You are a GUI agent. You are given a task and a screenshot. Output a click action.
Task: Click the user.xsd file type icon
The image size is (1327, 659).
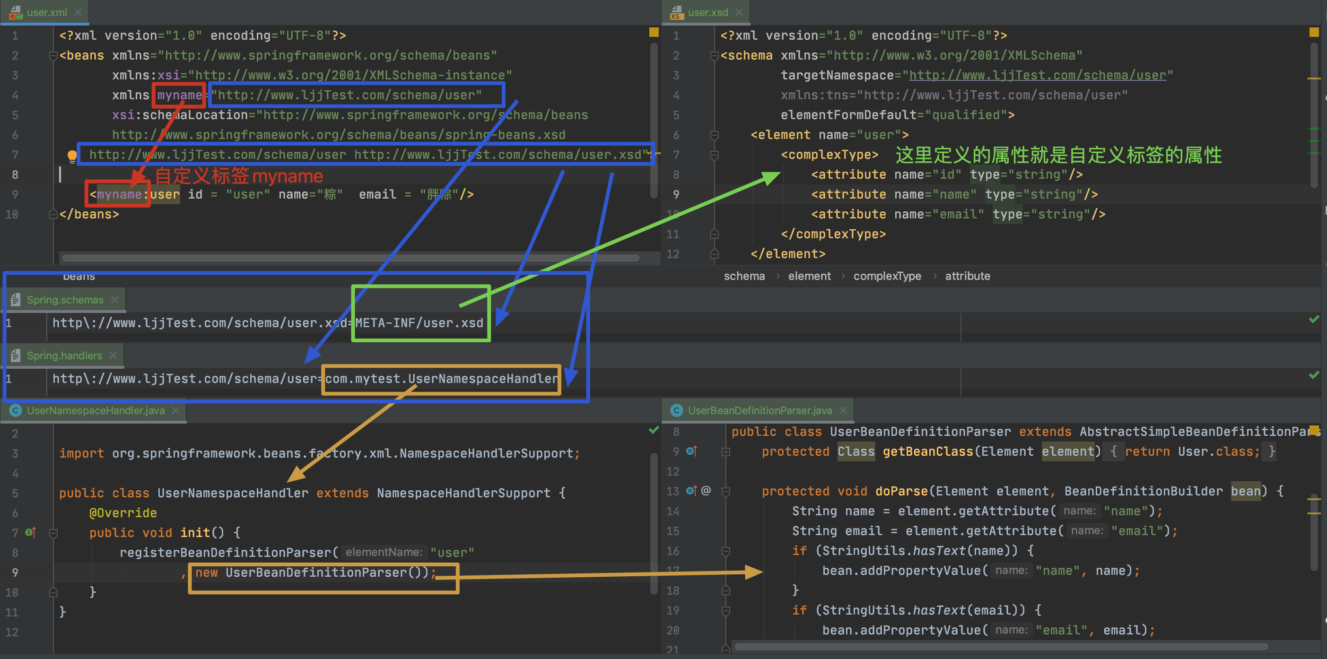[x=676, y=12]
